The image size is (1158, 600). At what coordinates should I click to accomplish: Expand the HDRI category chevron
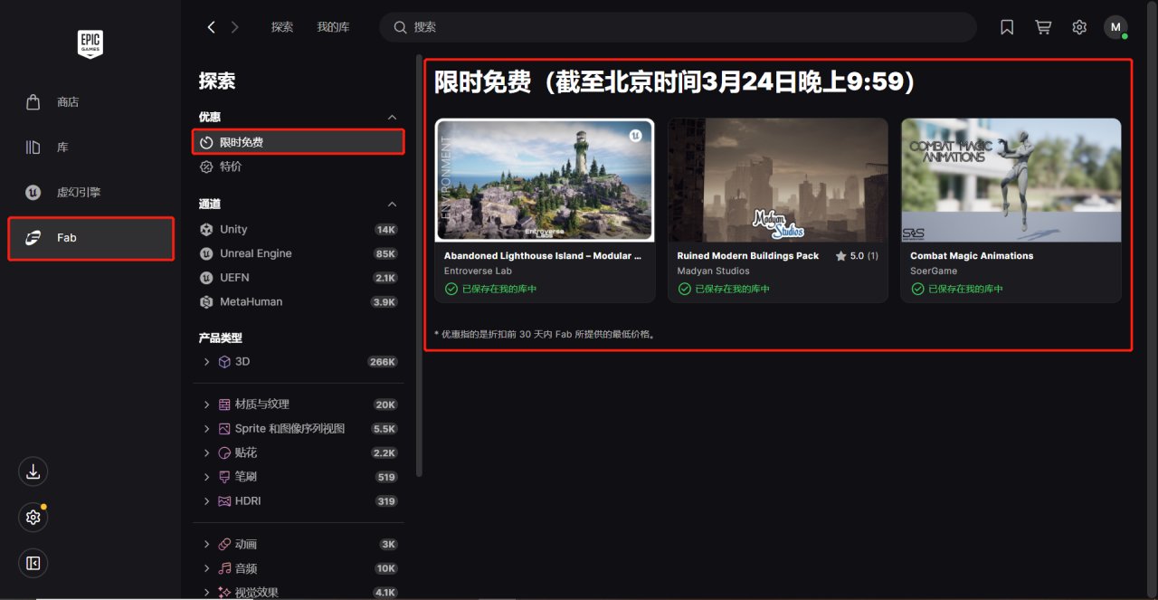click(206, 500)
